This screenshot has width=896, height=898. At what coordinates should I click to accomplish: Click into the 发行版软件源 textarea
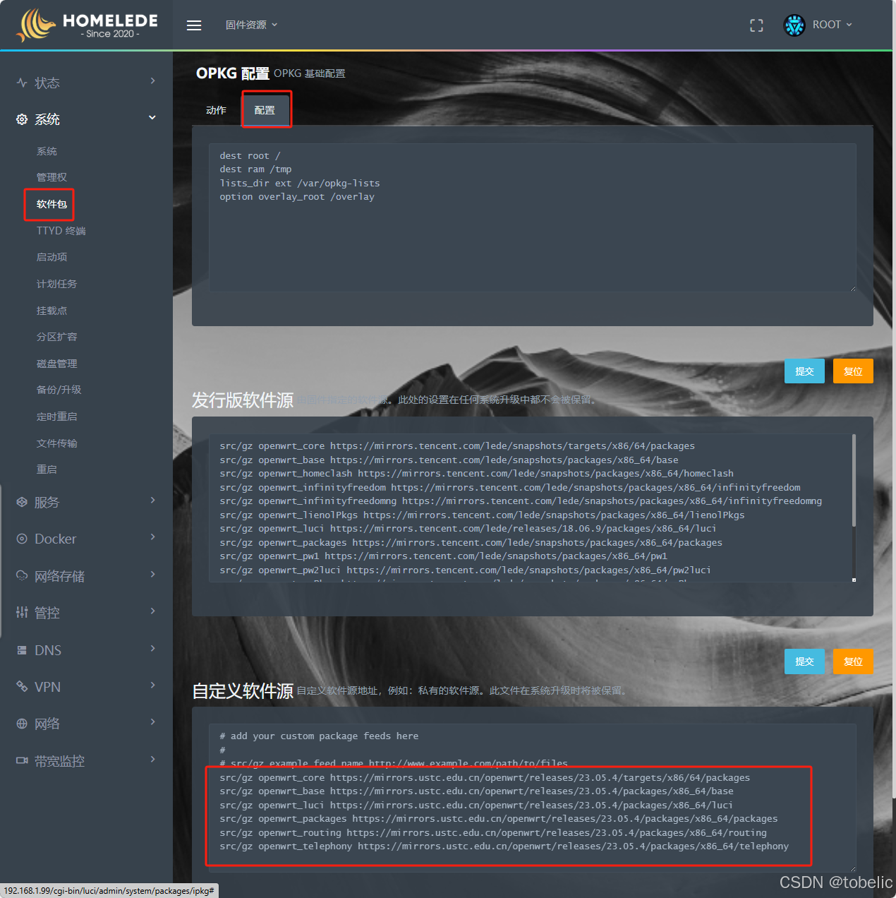(533, 508)
